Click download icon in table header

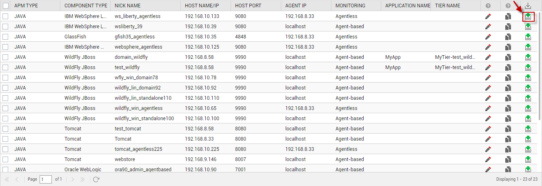pos(528,6)
